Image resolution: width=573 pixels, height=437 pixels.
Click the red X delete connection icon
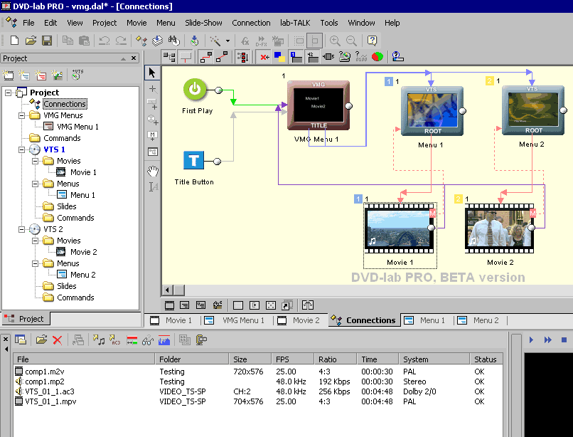pyautogui.click(x=264, y=57)
